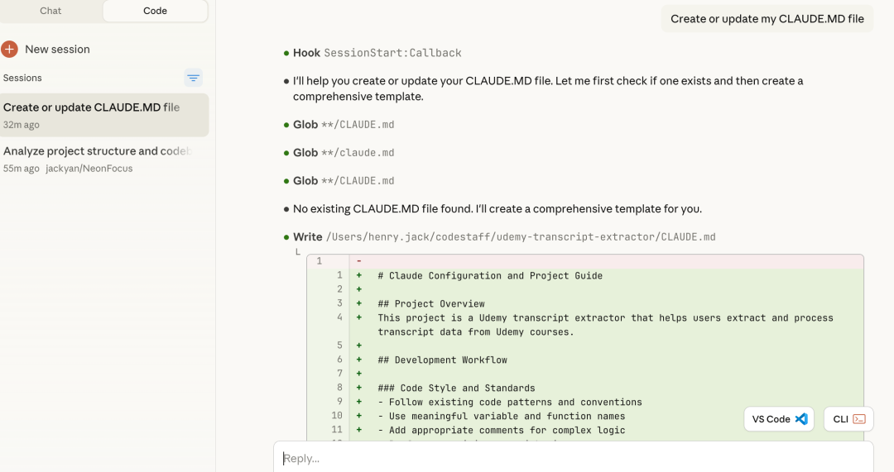Switch to the Chat tab
The width and height of the screenshot is (894, 472).
point(51,11)
